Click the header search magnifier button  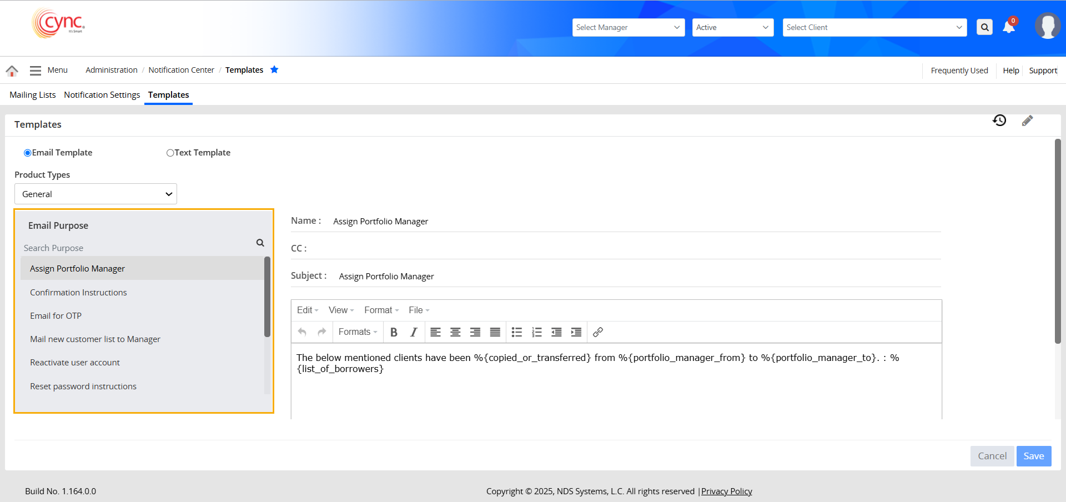[x=984, y=27]
